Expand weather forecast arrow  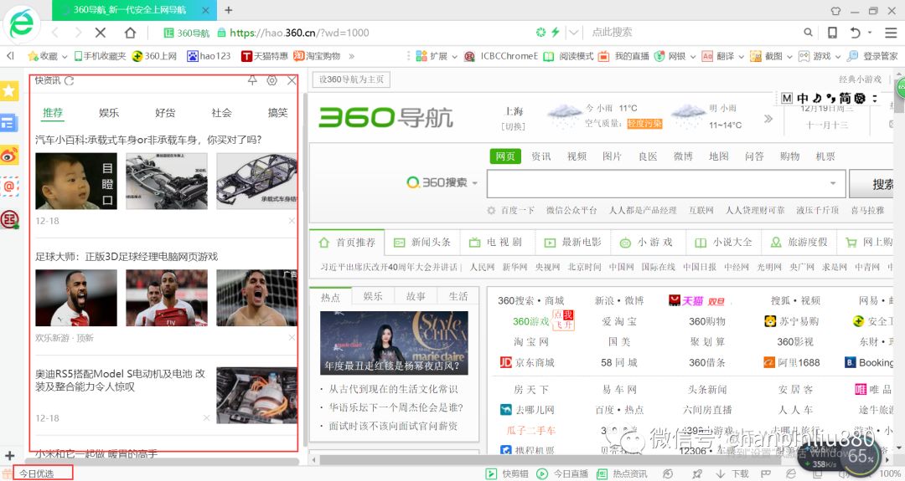tap(768, 119)
